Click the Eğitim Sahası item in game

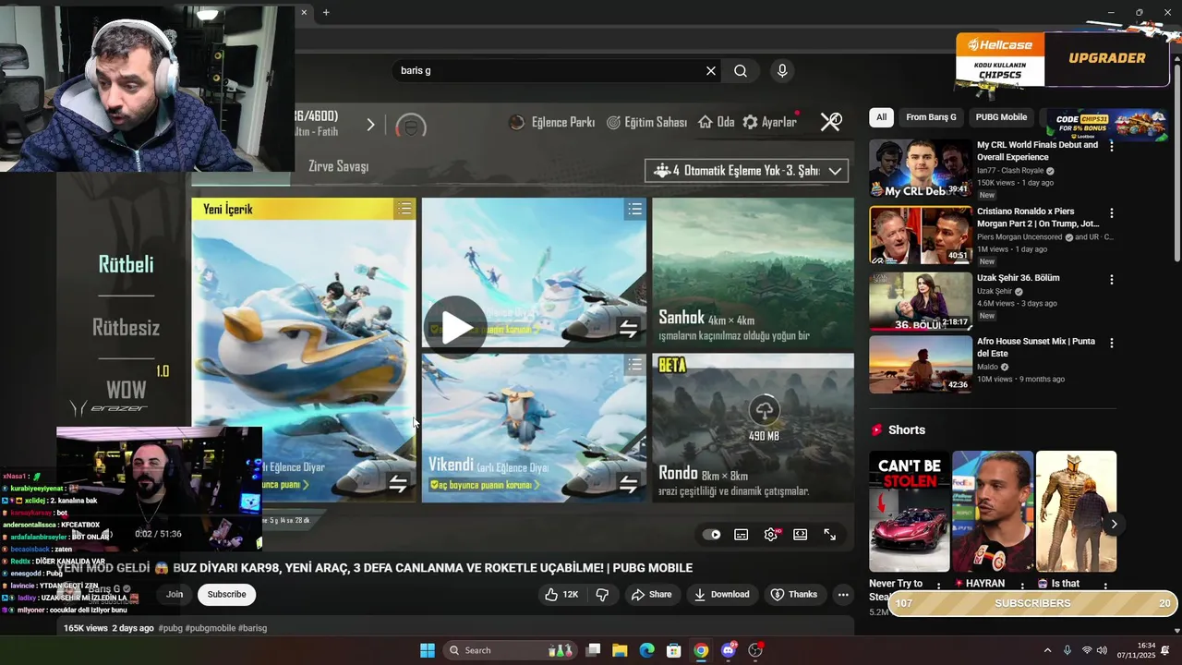[646, 122]
